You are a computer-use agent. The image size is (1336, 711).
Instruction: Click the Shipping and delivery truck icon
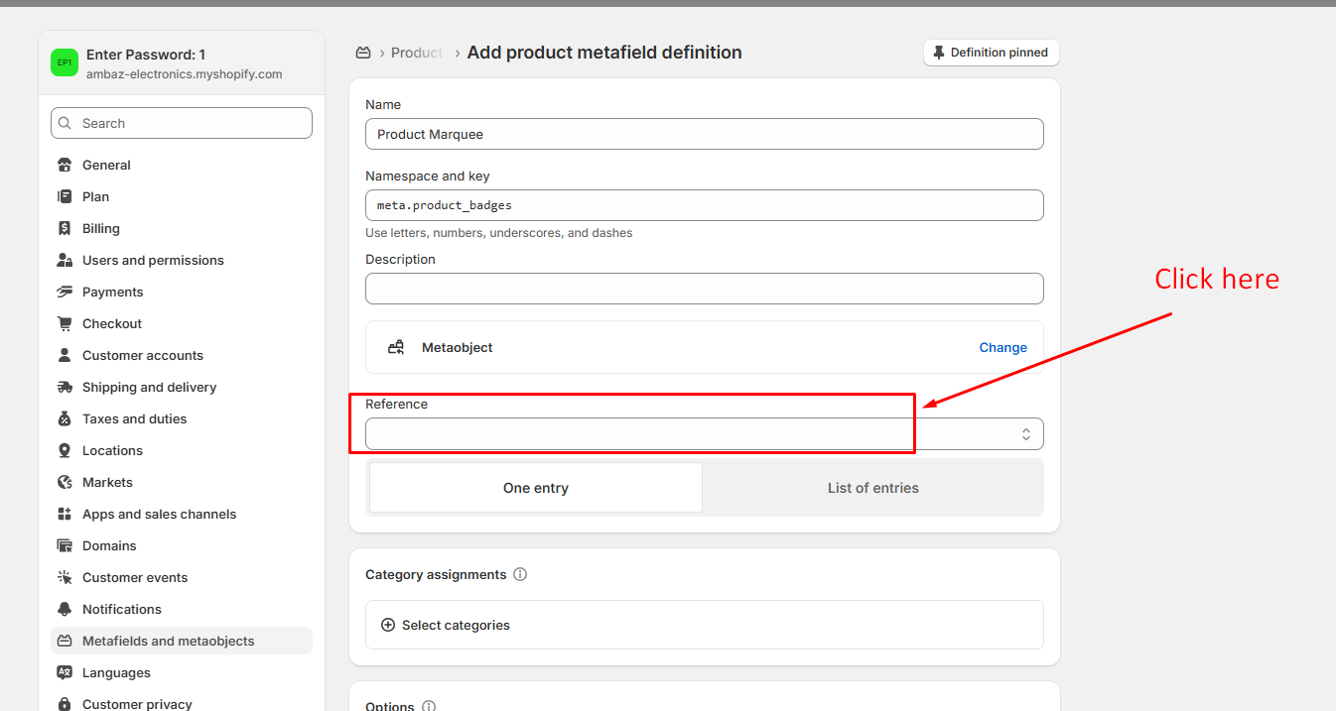[x=65, y=388]
